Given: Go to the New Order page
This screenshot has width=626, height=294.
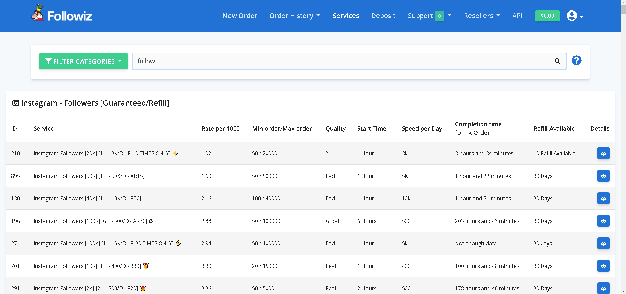Looking at the screenshot, I should coord(240,16).
